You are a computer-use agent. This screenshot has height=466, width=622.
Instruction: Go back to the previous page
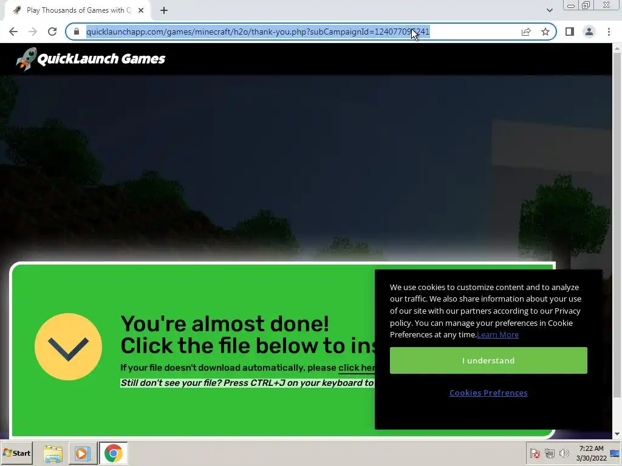[13, 32]
